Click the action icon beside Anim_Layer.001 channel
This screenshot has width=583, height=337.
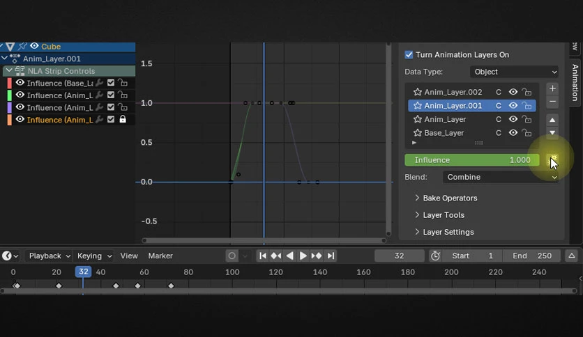[x=15, y=58]
